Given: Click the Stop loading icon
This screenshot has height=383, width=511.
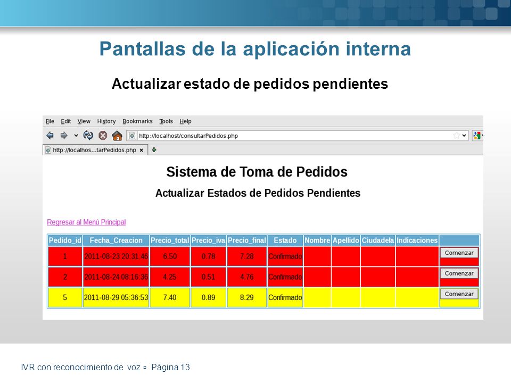Looking at the screenshot, I should tap(103, 135).
